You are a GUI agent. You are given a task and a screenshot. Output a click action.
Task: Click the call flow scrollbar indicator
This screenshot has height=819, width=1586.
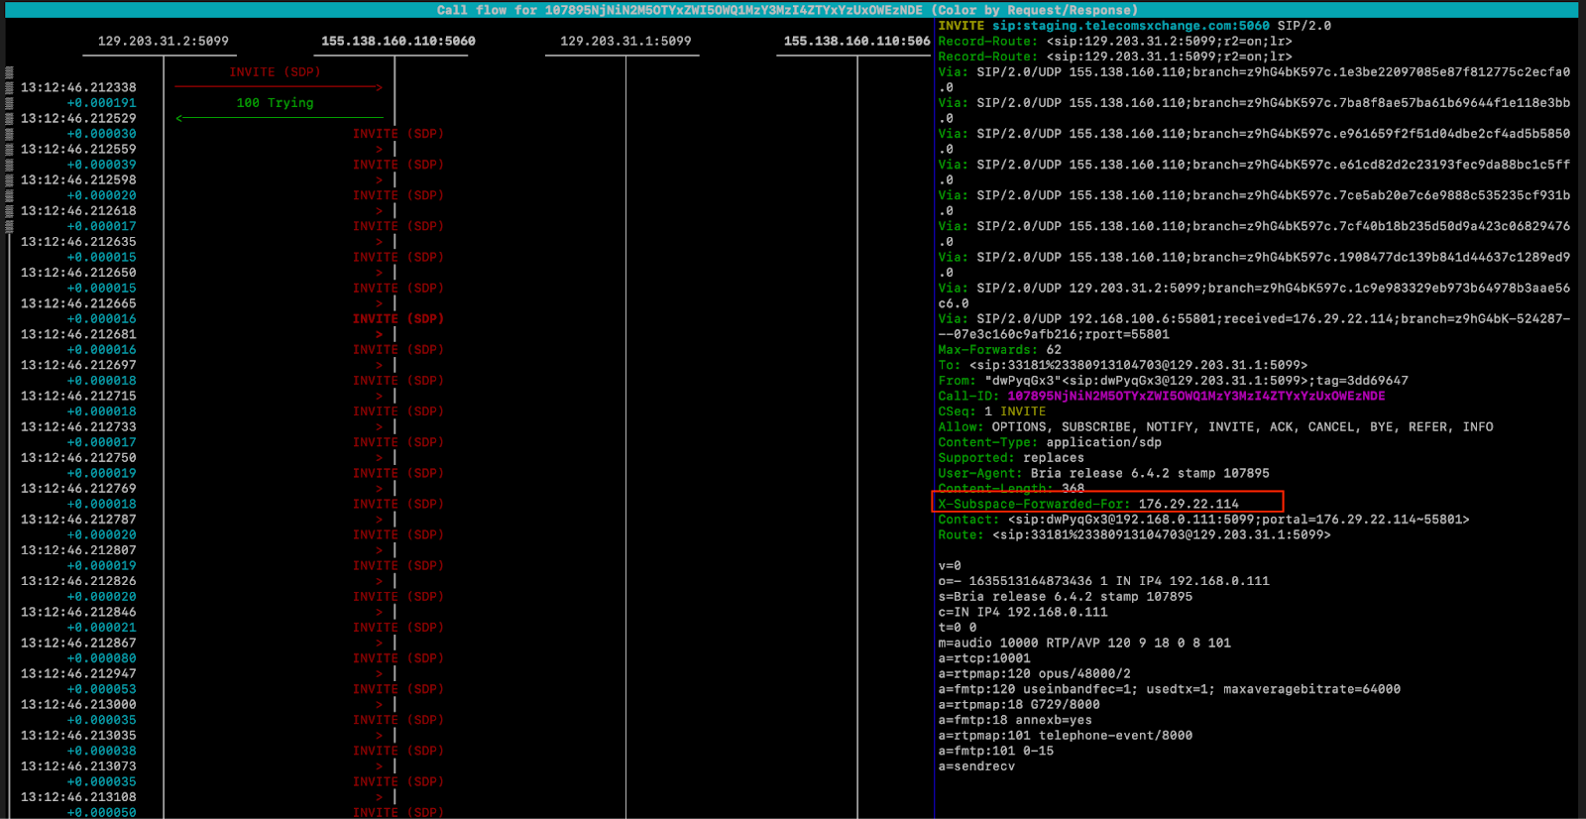coord(9,149)
